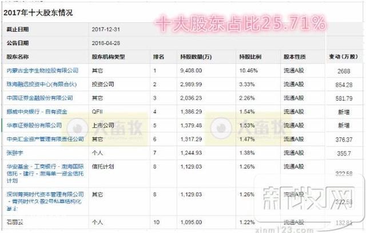Image resolution: width=366 pixels, height=233 pixels.
Task: Select 新增 in 华泰证券 row
Action: click(x=344, y=126)
